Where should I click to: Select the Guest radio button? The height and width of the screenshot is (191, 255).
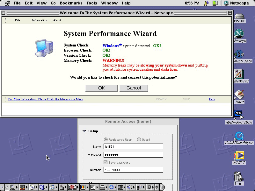coord(139,139)
